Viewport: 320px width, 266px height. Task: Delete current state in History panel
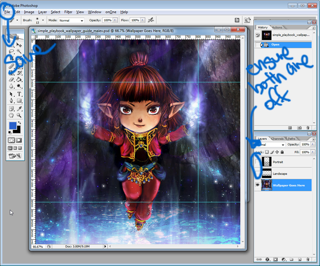pyautogui.click(x=308, y=128)
